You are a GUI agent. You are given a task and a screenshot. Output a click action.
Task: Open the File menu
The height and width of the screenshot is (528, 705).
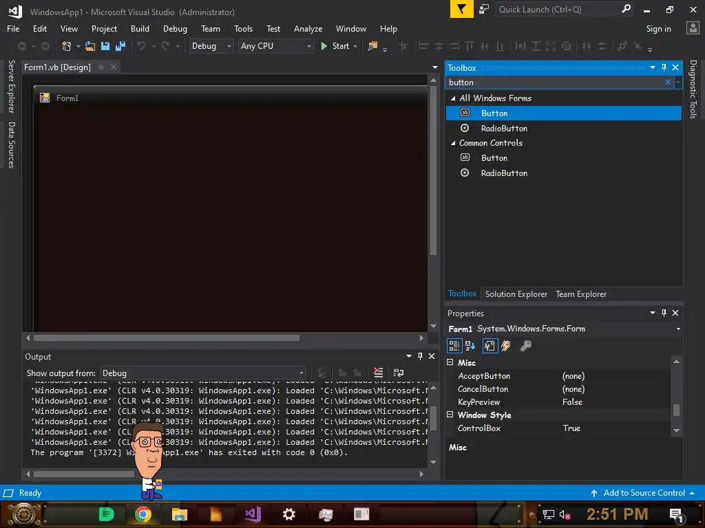point(13,29)
